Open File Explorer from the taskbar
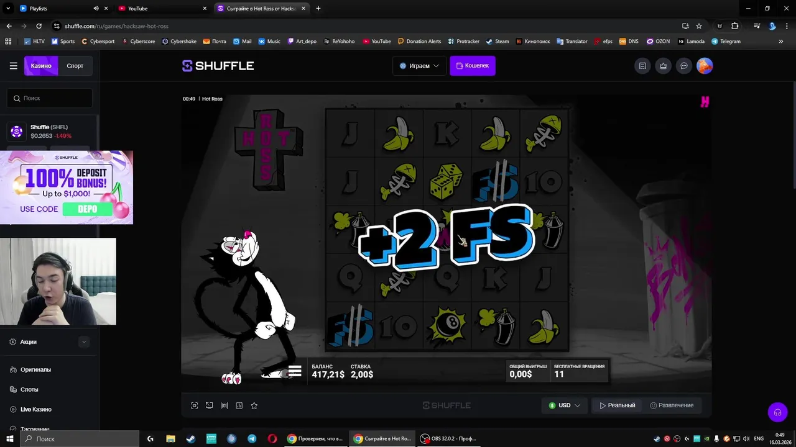The height and width of the screenshot is (447, 796). (170, 438)
